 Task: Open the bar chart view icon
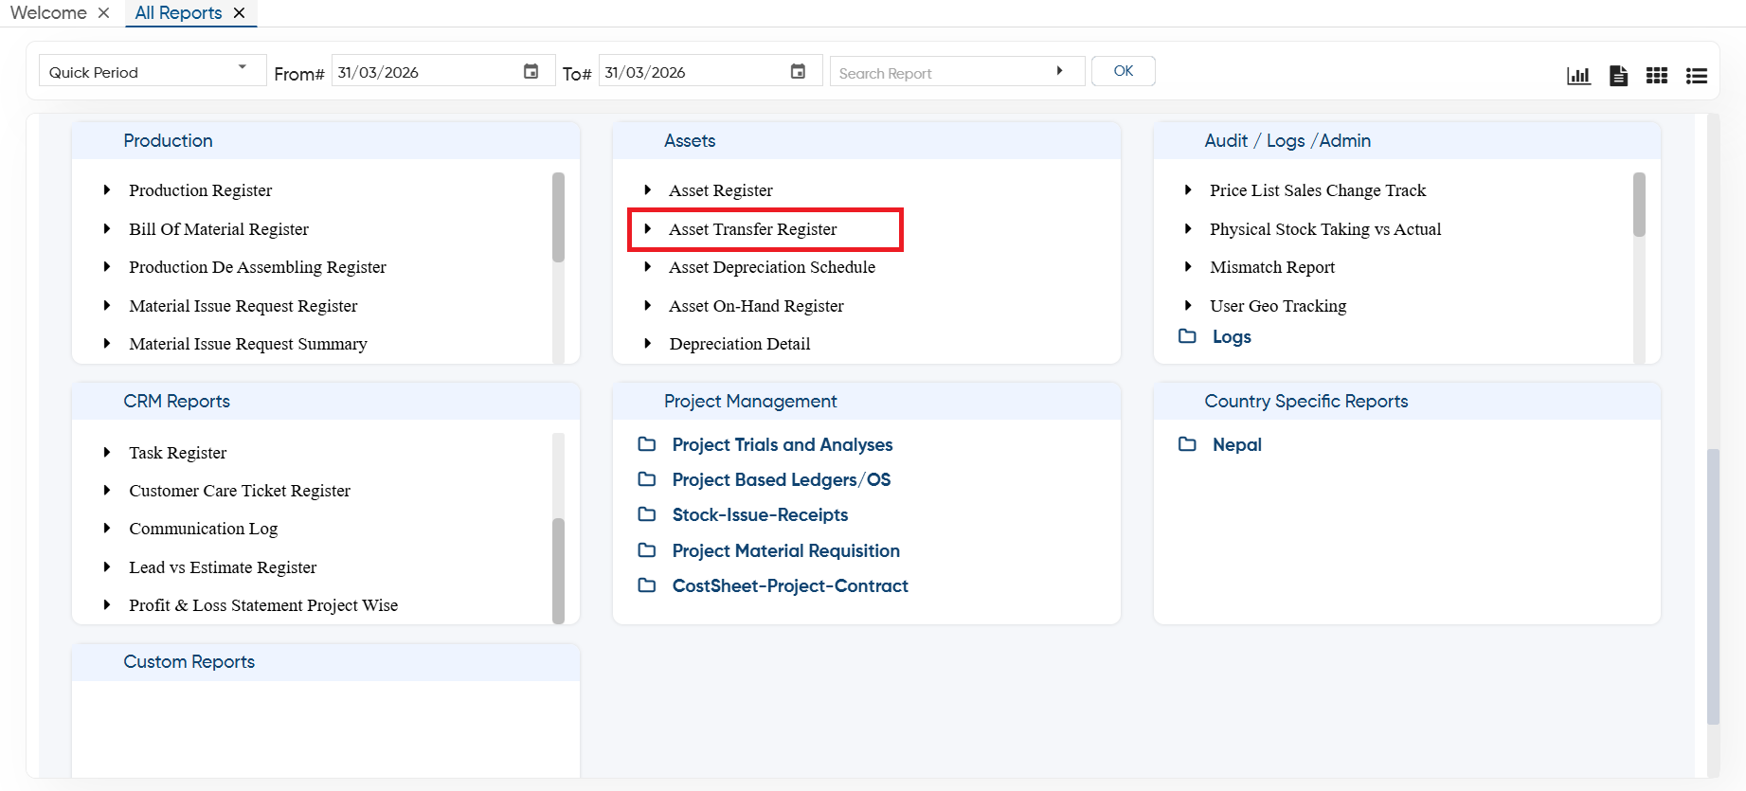(1578, 76)
